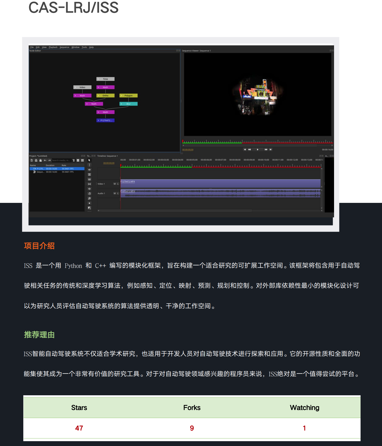This screenshot has height=446, width=382.
Task: Open the Playback menu
Action: tap(53, 47)
